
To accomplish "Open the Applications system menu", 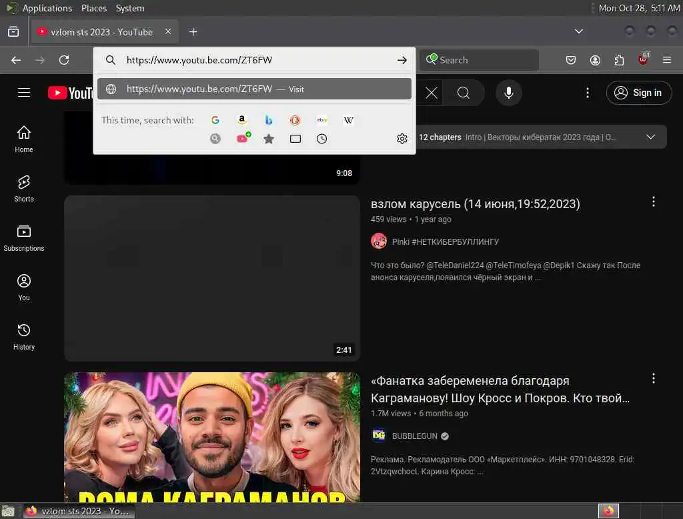I will (x=47, y=8).
